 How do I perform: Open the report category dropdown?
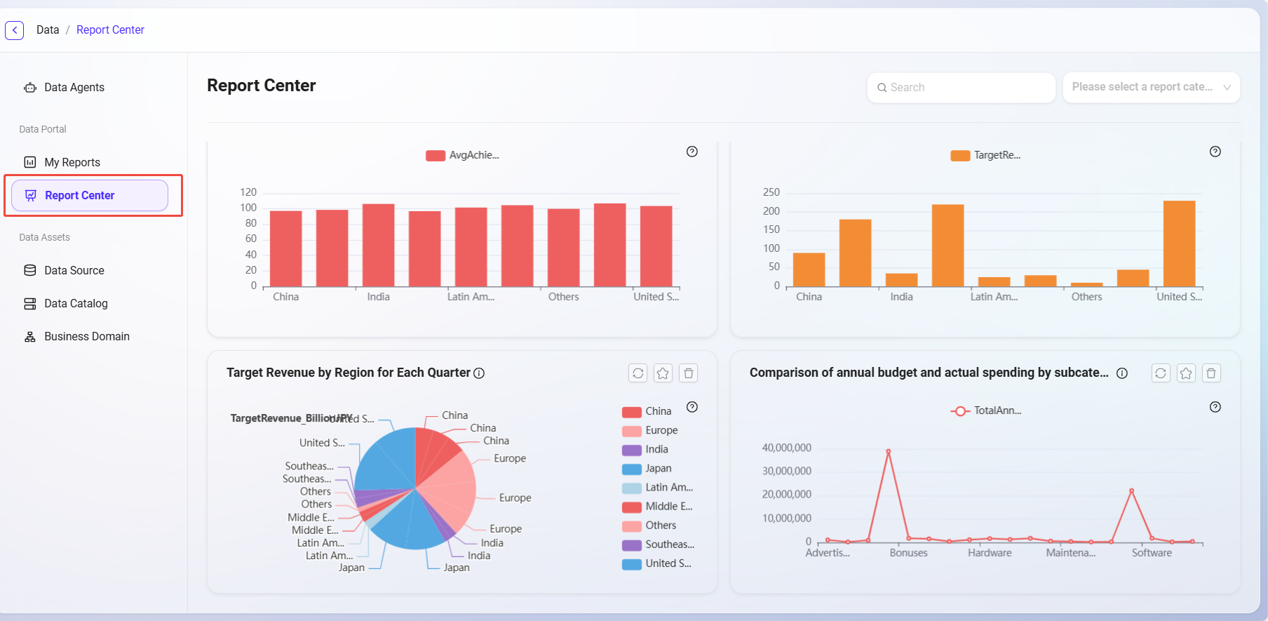1151,87
